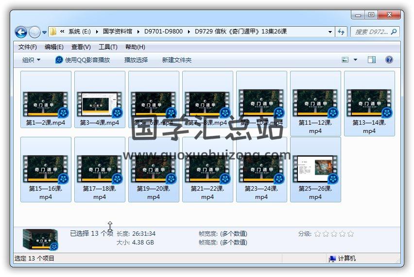
Task: Open the view options dropdown arrow
Action: [x=355, y=60]
